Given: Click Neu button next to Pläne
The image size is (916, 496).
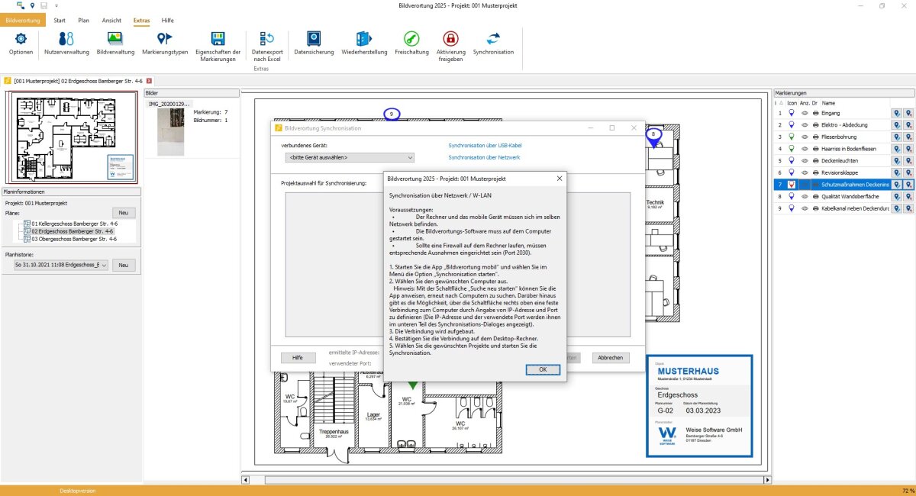Looking at the screenshot, I should 124,213.
